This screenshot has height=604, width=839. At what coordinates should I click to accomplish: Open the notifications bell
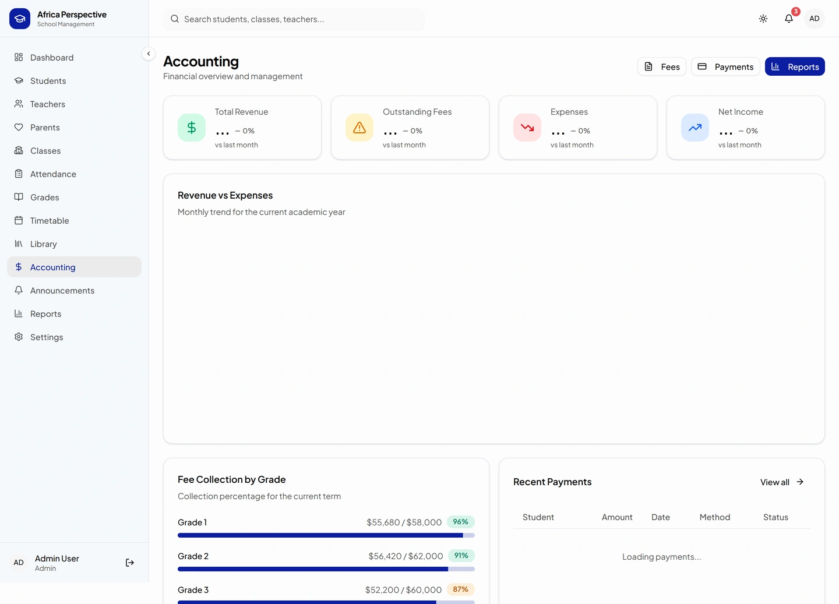click(x=789, y=19)
